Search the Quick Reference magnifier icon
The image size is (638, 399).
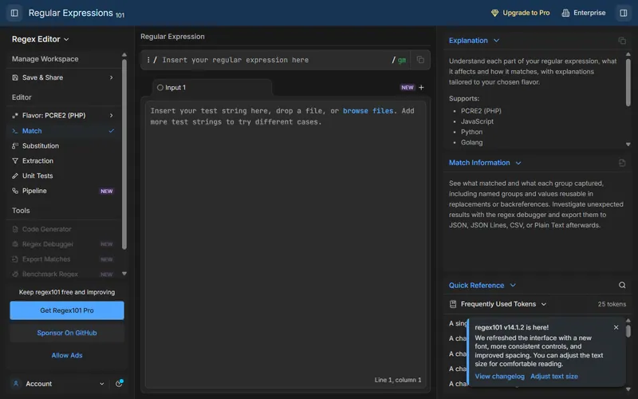pyautogui.click(x=622, y=285)
